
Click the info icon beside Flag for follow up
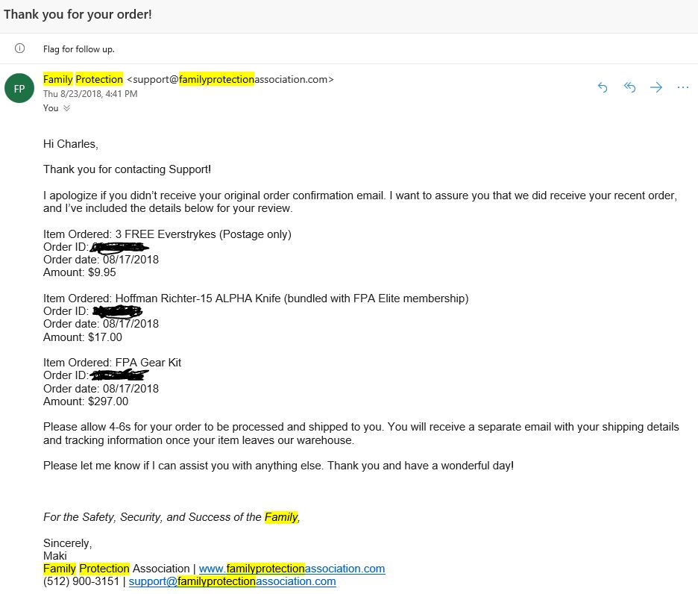click(19, 49)
